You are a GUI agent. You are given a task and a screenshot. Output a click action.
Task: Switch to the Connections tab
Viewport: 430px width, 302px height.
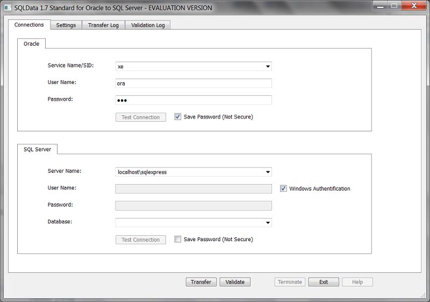(x=29, y=25)
